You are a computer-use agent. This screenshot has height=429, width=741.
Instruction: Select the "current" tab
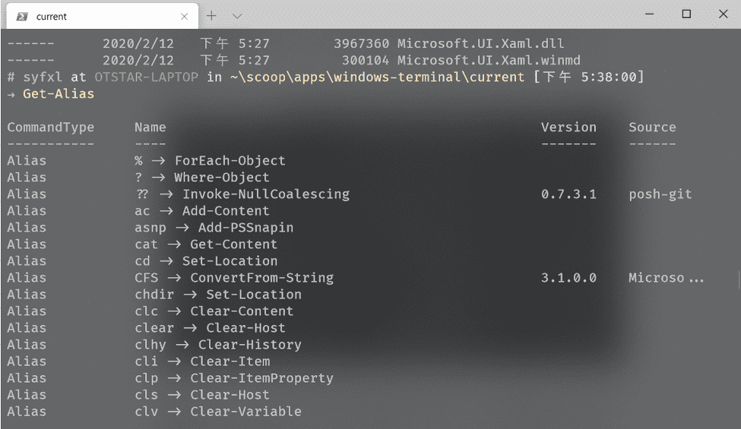pyautogui.click(x=91, y=16)
